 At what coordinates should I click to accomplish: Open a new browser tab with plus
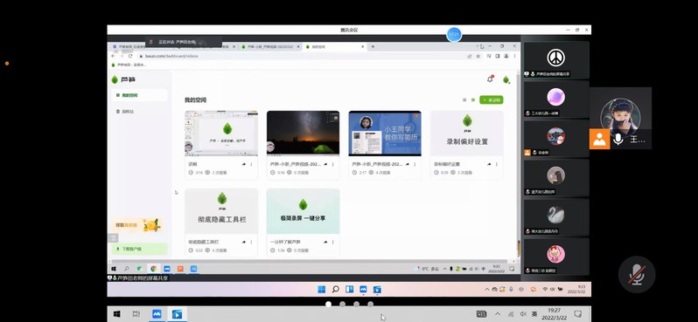[373, 46]
